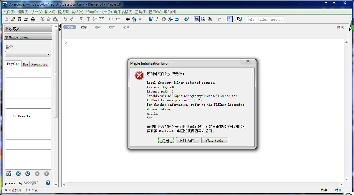Expand the 收藏夹 favorites palette
The width and height of the screenshot is (354, 195).
(28, 29)
